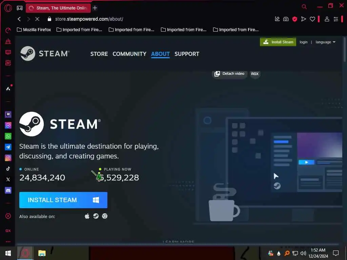Open a new tab with plus button
Image resolution: width=347 pixels, height=260 pixels.
coord(95,8)
